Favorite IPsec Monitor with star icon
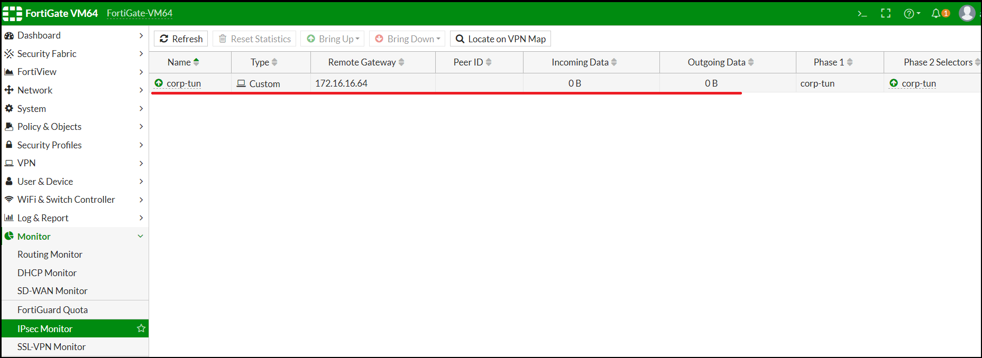This screenshot has width=982, height=358. (x=141, y=328)
